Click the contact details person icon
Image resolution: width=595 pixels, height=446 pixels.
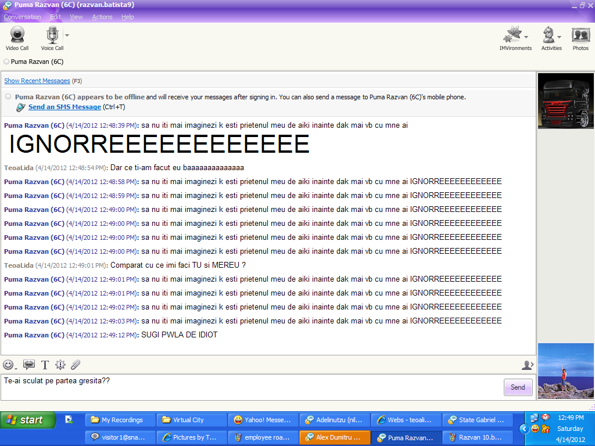click(x=527, y=365)
